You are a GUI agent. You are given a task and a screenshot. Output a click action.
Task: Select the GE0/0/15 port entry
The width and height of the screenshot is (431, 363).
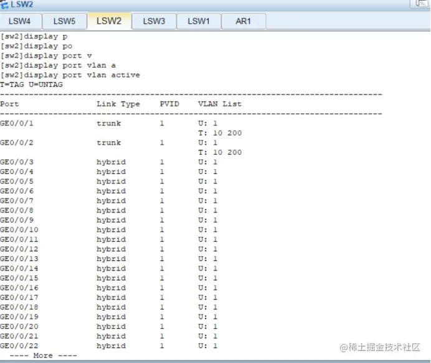19,278
